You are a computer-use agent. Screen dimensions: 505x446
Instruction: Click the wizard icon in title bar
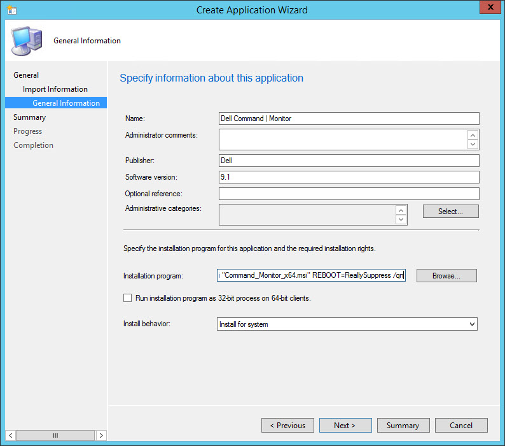pos(11,10)
